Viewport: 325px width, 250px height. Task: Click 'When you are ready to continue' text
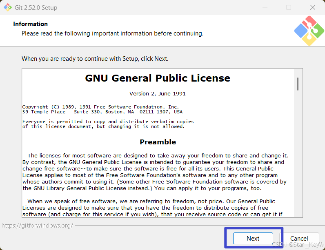[95, 59]
